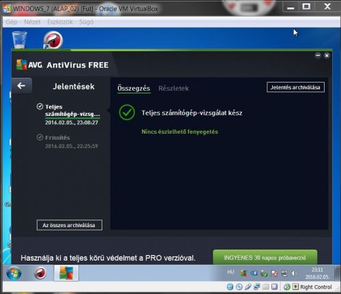Click the AVG icon in system tray
This screenshot has height=294, width=341.
[x=243, y=273]
